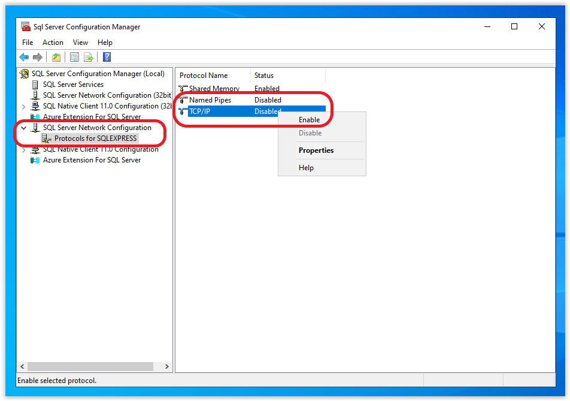Viewport: 570px width, 401px height.
Task: Open the View menu
Action: coord(80,43)
